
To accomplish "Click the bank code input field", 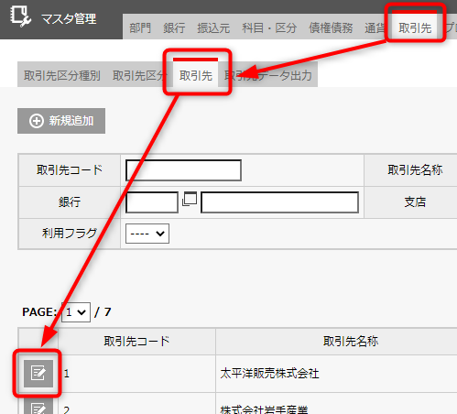I will (152, 202).
